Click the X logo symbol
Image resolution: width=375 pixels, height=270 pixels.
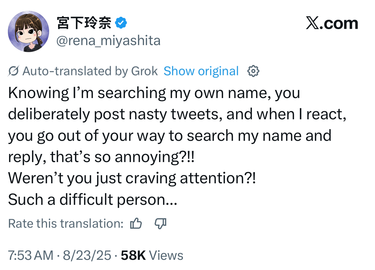(312, 23)
